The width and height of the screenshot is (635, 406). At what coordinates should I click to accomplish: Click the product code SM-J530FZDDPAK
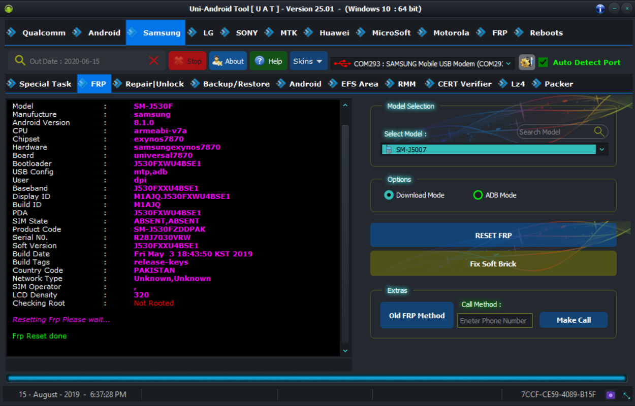coord(170,229)
